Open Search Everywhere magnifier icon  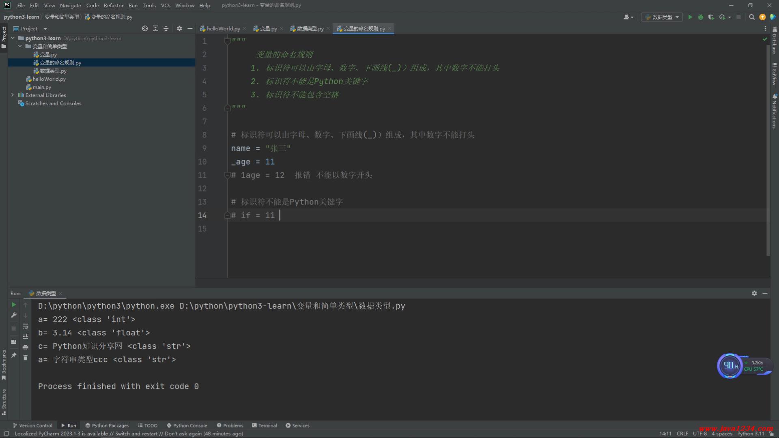(x=752, y=17)
